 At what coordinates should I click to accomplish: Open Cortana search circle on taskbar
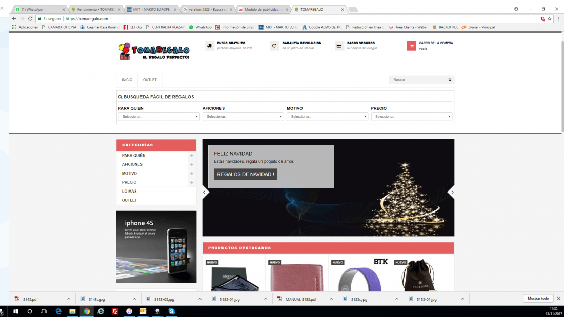coord(30,311)
